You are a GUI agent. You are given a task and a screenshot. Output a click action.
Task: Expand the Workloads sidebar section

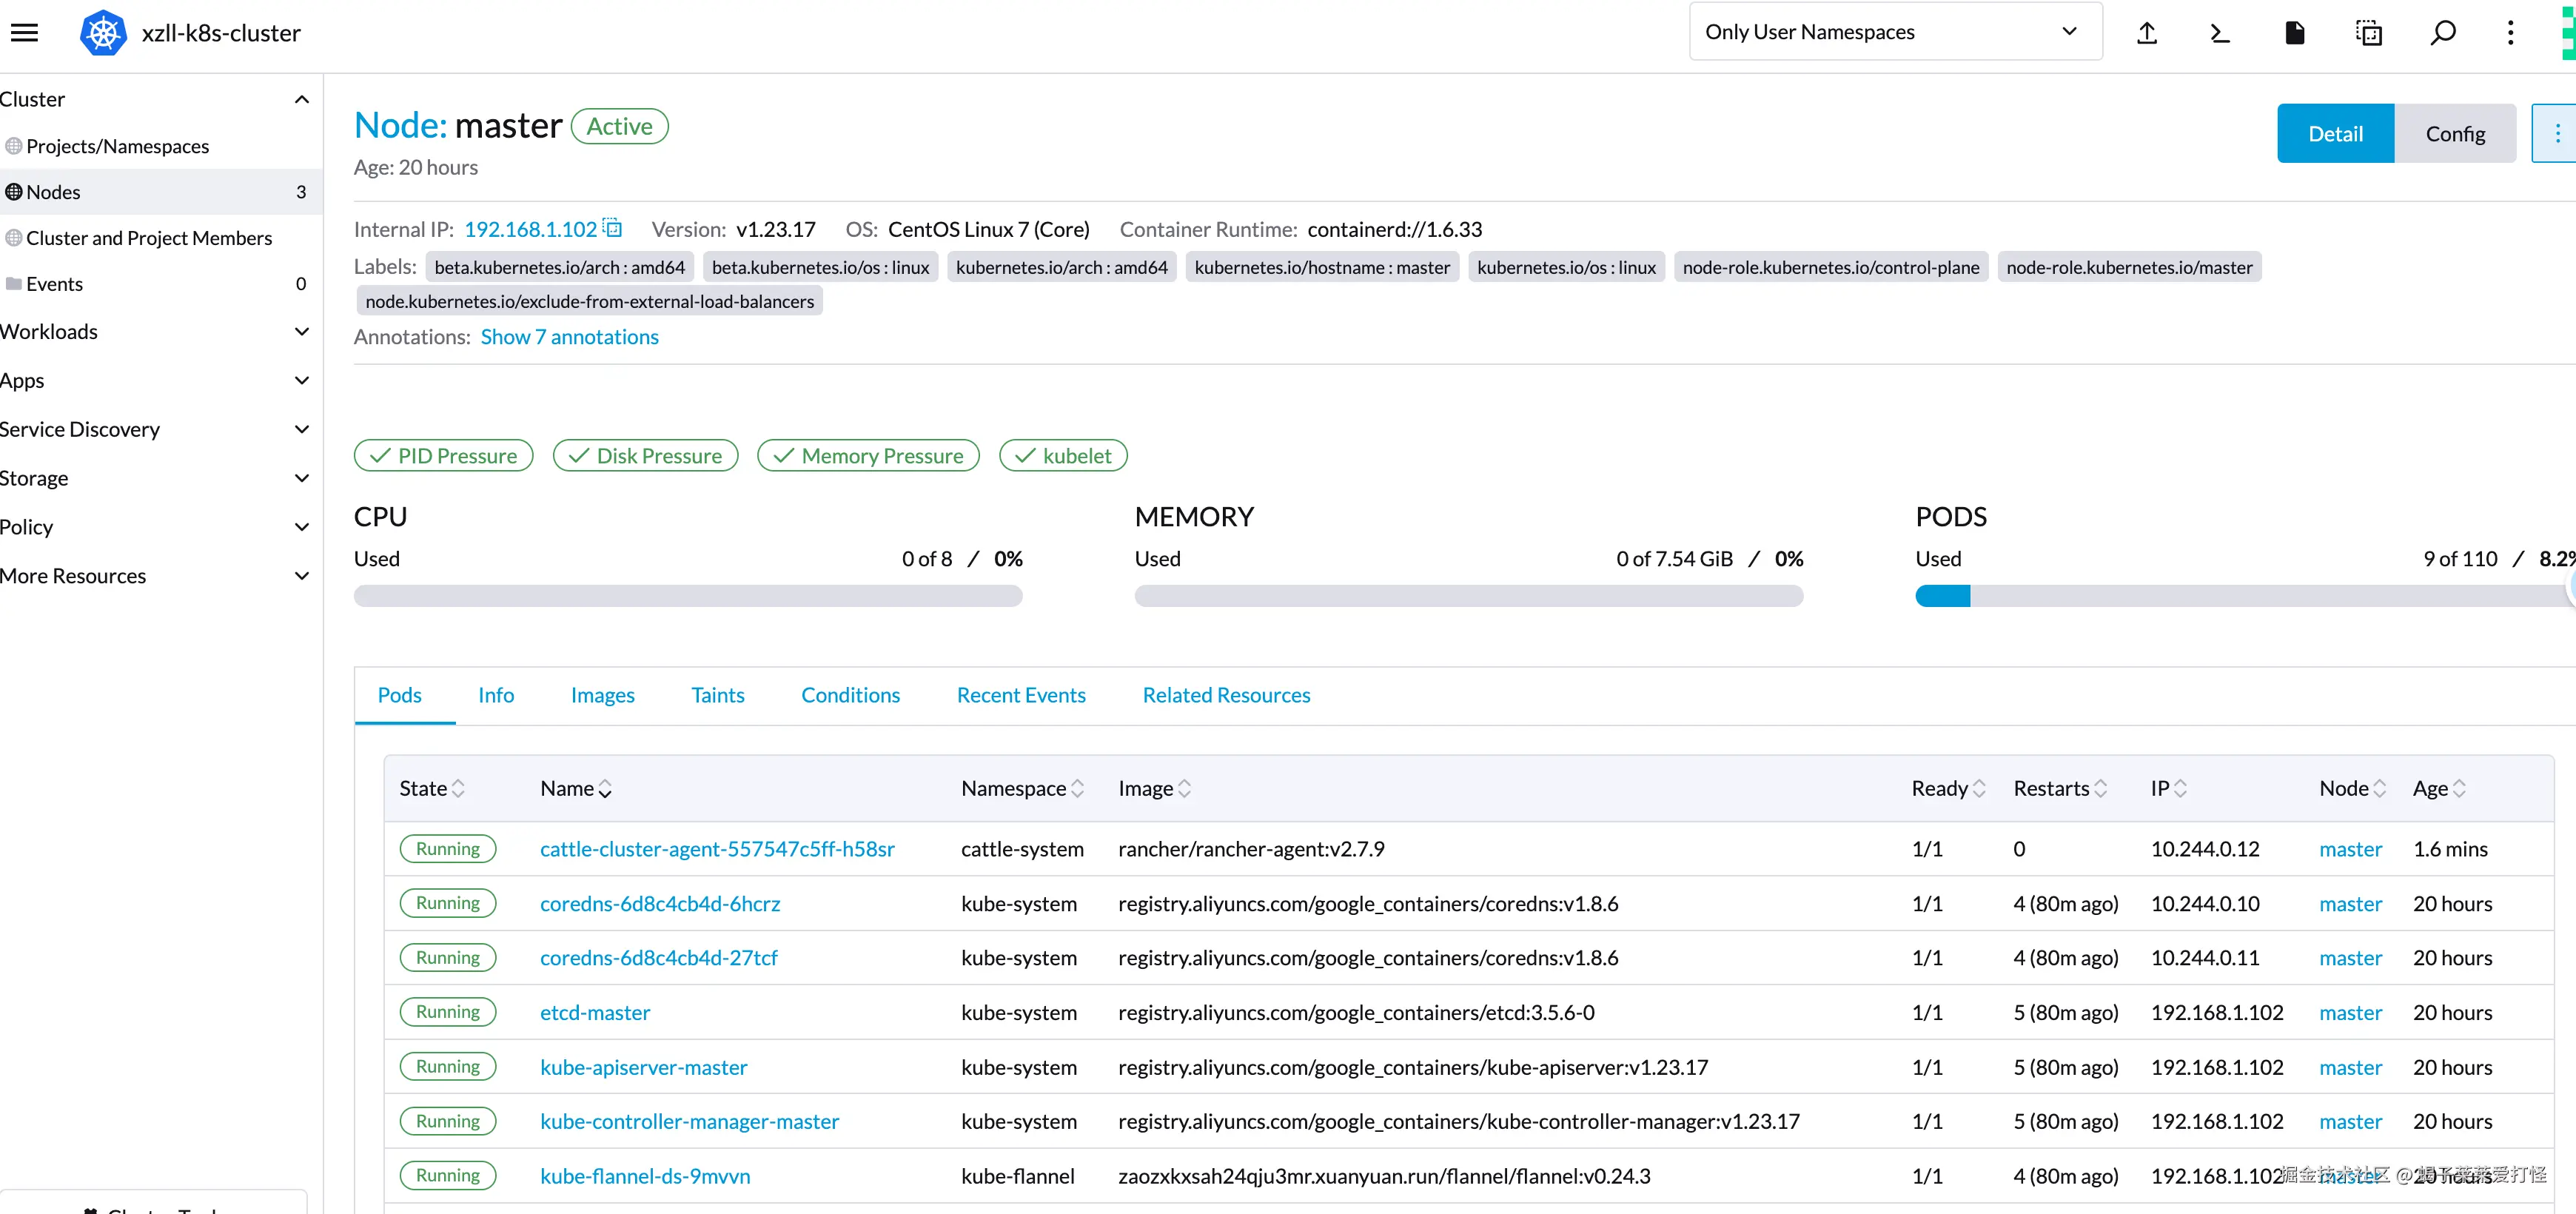[x=302, y=332]
